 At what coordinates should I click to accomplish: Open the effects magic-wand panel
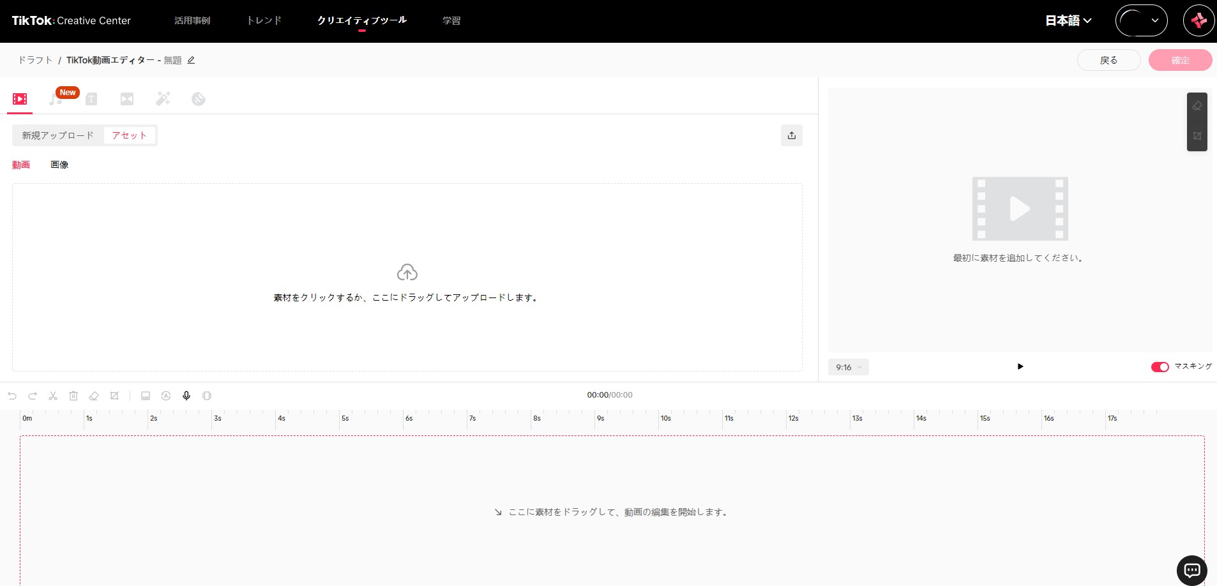[163, 100]
